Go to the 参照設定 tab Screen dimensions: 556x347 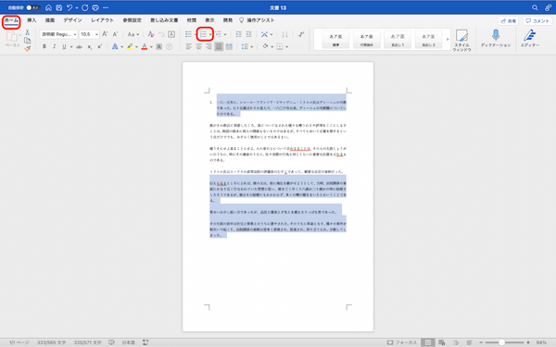point(132,20)
